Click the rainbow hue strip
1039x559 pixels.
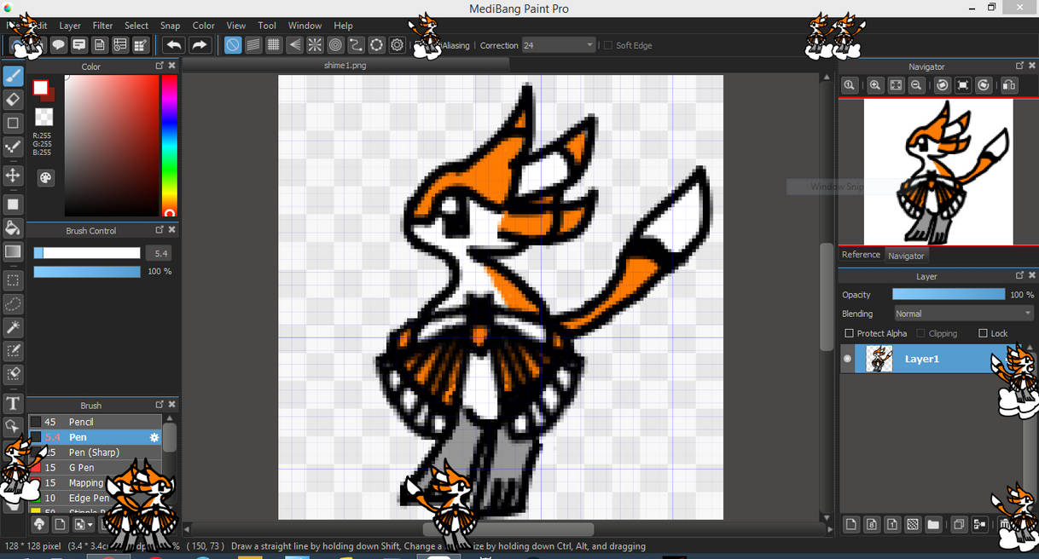(169, 146)
